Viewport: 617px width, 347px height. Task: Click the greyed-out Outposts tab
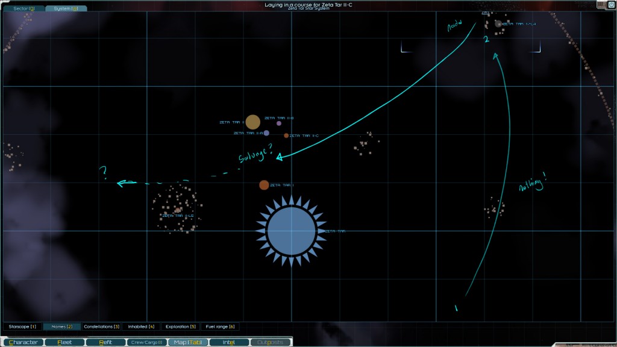pos(271,342)
